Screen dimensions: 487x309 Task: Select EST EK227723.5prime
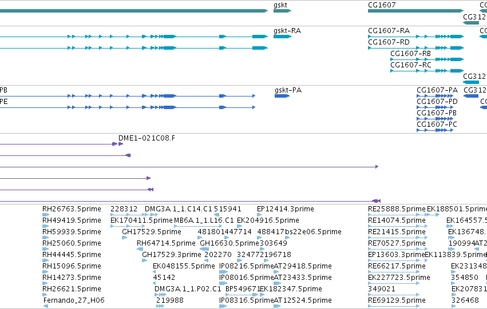pos(399,278)
